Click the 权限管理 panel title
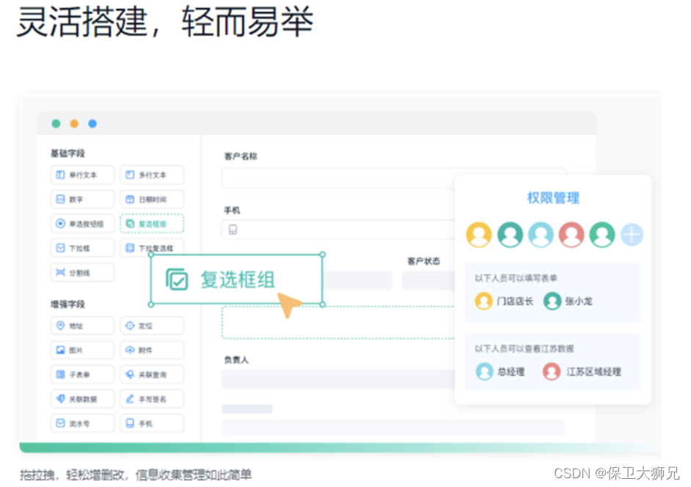 tap(553, 198)
